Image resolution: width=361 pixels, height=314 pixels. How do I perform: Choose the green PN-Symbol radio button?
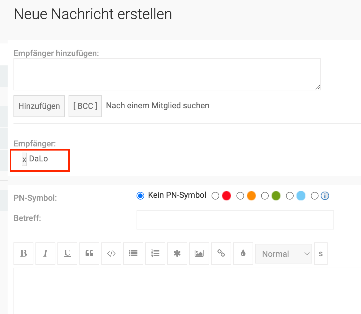[x=265, y=196]
